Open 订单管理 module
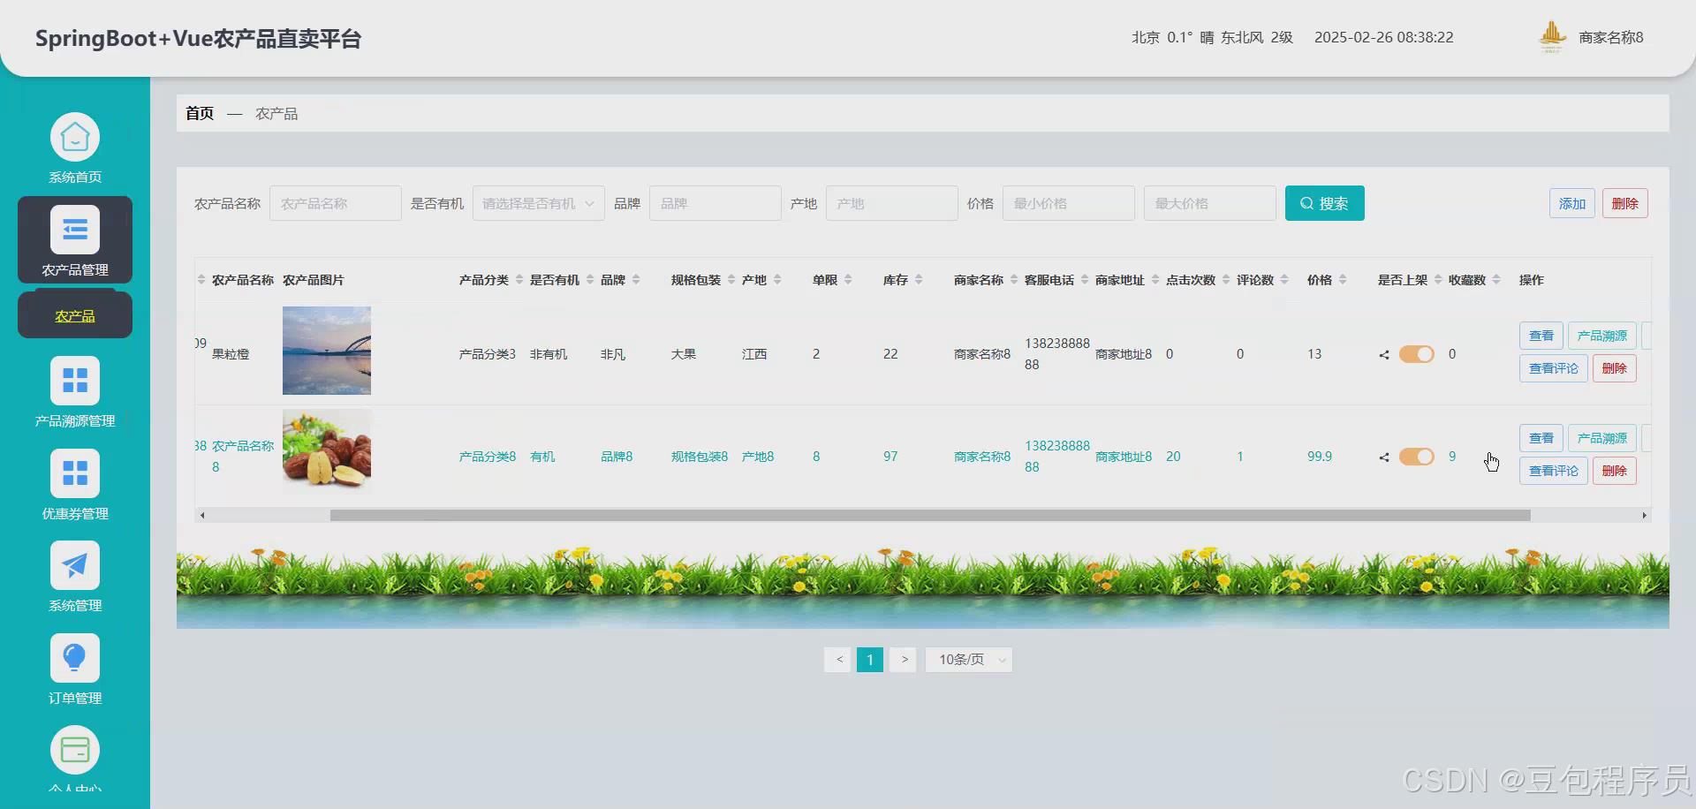 74,669
